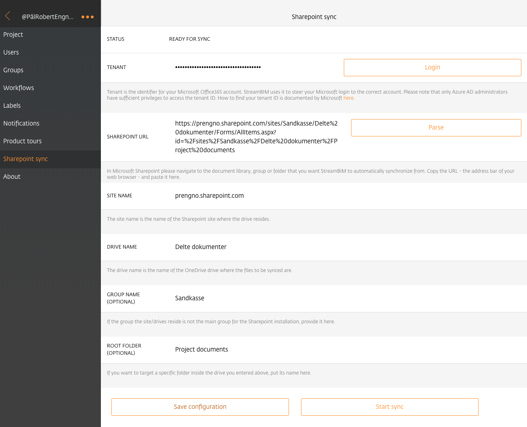Click the STATUS label

coord(115,39)
